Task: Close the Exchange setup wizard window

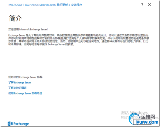Action: click(x=149, y=5)
